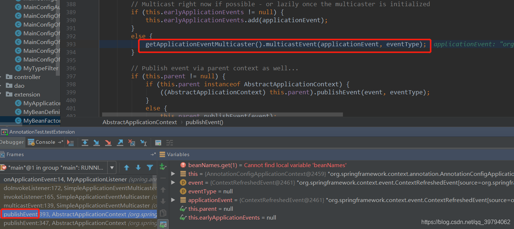Click the red Force Step Into icon

(108, 143)
